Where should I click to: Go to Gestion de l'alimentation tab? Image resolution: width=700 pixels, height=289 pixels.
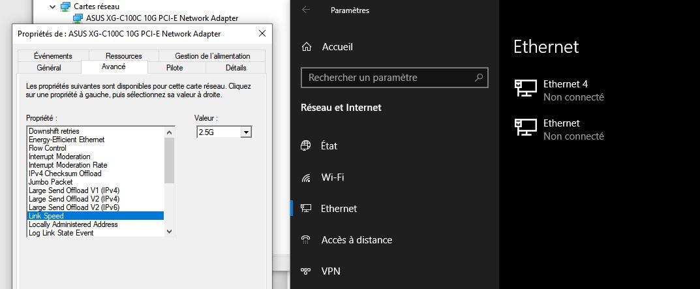(212, 56)
